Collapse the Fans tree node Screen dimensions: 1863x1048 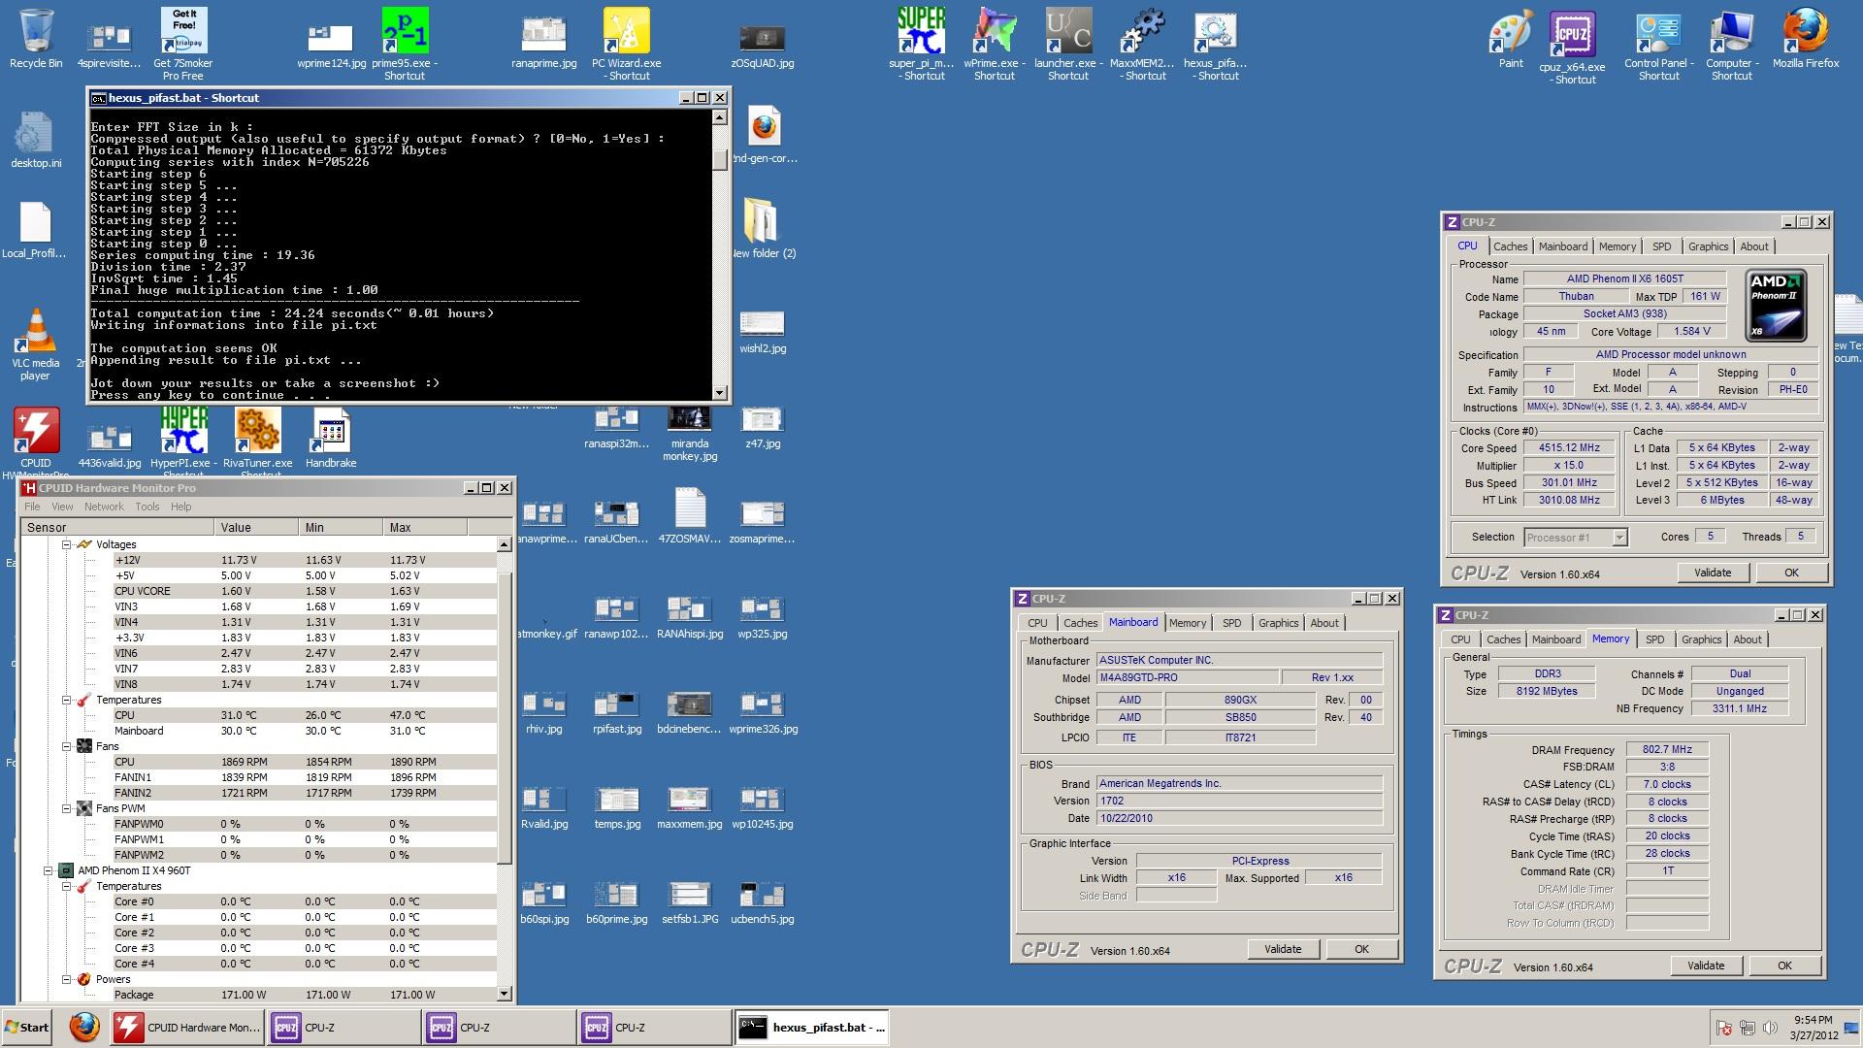[67, 746]
